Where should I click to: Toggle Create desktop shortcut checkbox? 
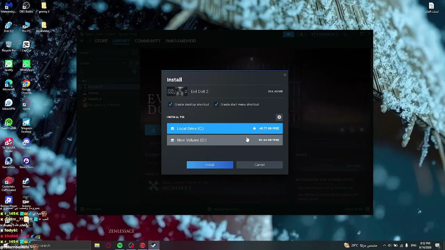(x=170, y=104)
